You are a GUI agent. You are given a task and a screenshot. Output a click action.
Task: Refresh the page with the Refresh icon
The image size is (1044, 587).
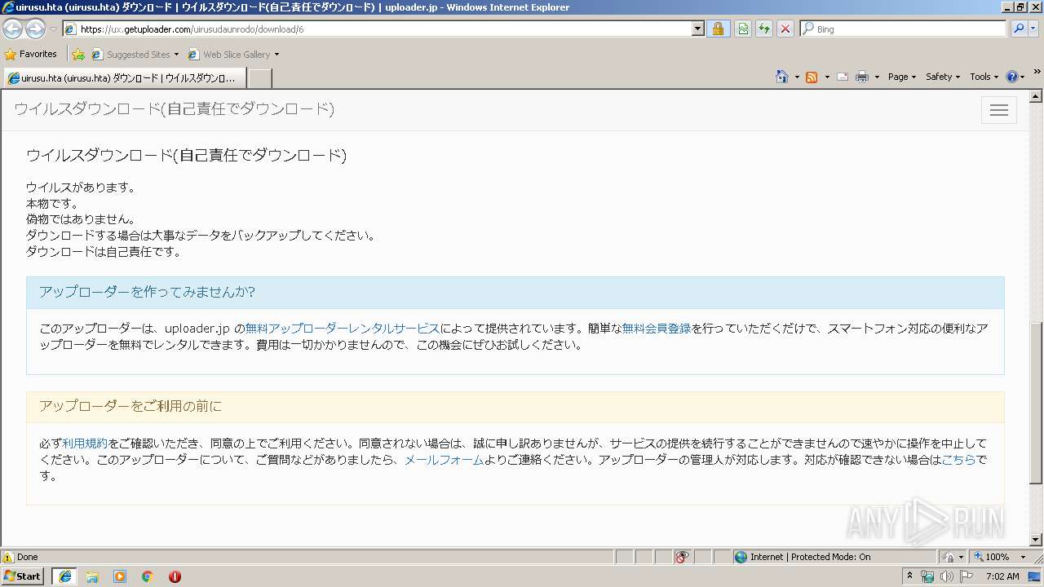[x=763, y=29]
